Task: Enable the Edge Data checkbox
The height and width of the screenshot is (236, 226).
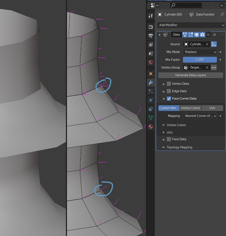Action: pyautogui.click(x=169, y=91)
